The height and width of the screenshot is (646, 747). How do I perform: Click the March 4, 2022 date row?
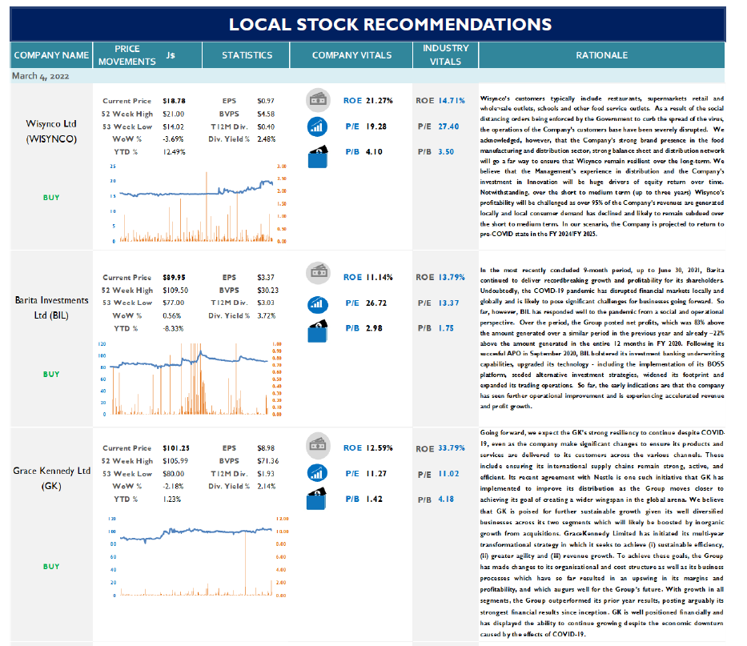tap(367, 76)
